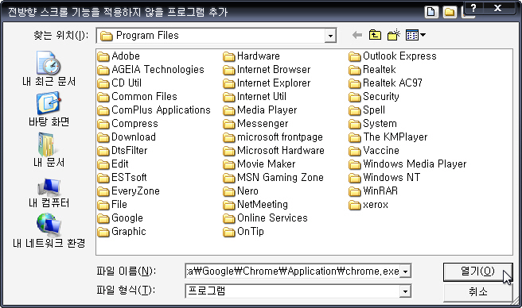The height and width of the screenshot is (308, 522).
Task: Select the Movie Maker folder
Action: [259, 164]
